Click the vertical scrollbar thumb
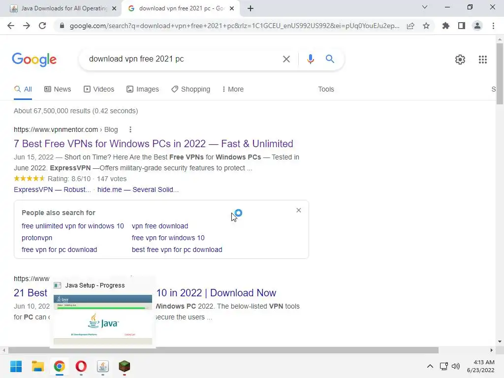Image resolution: width=504 pixels, height=378 pixels. pyautogui.click(x=500, y=74)
